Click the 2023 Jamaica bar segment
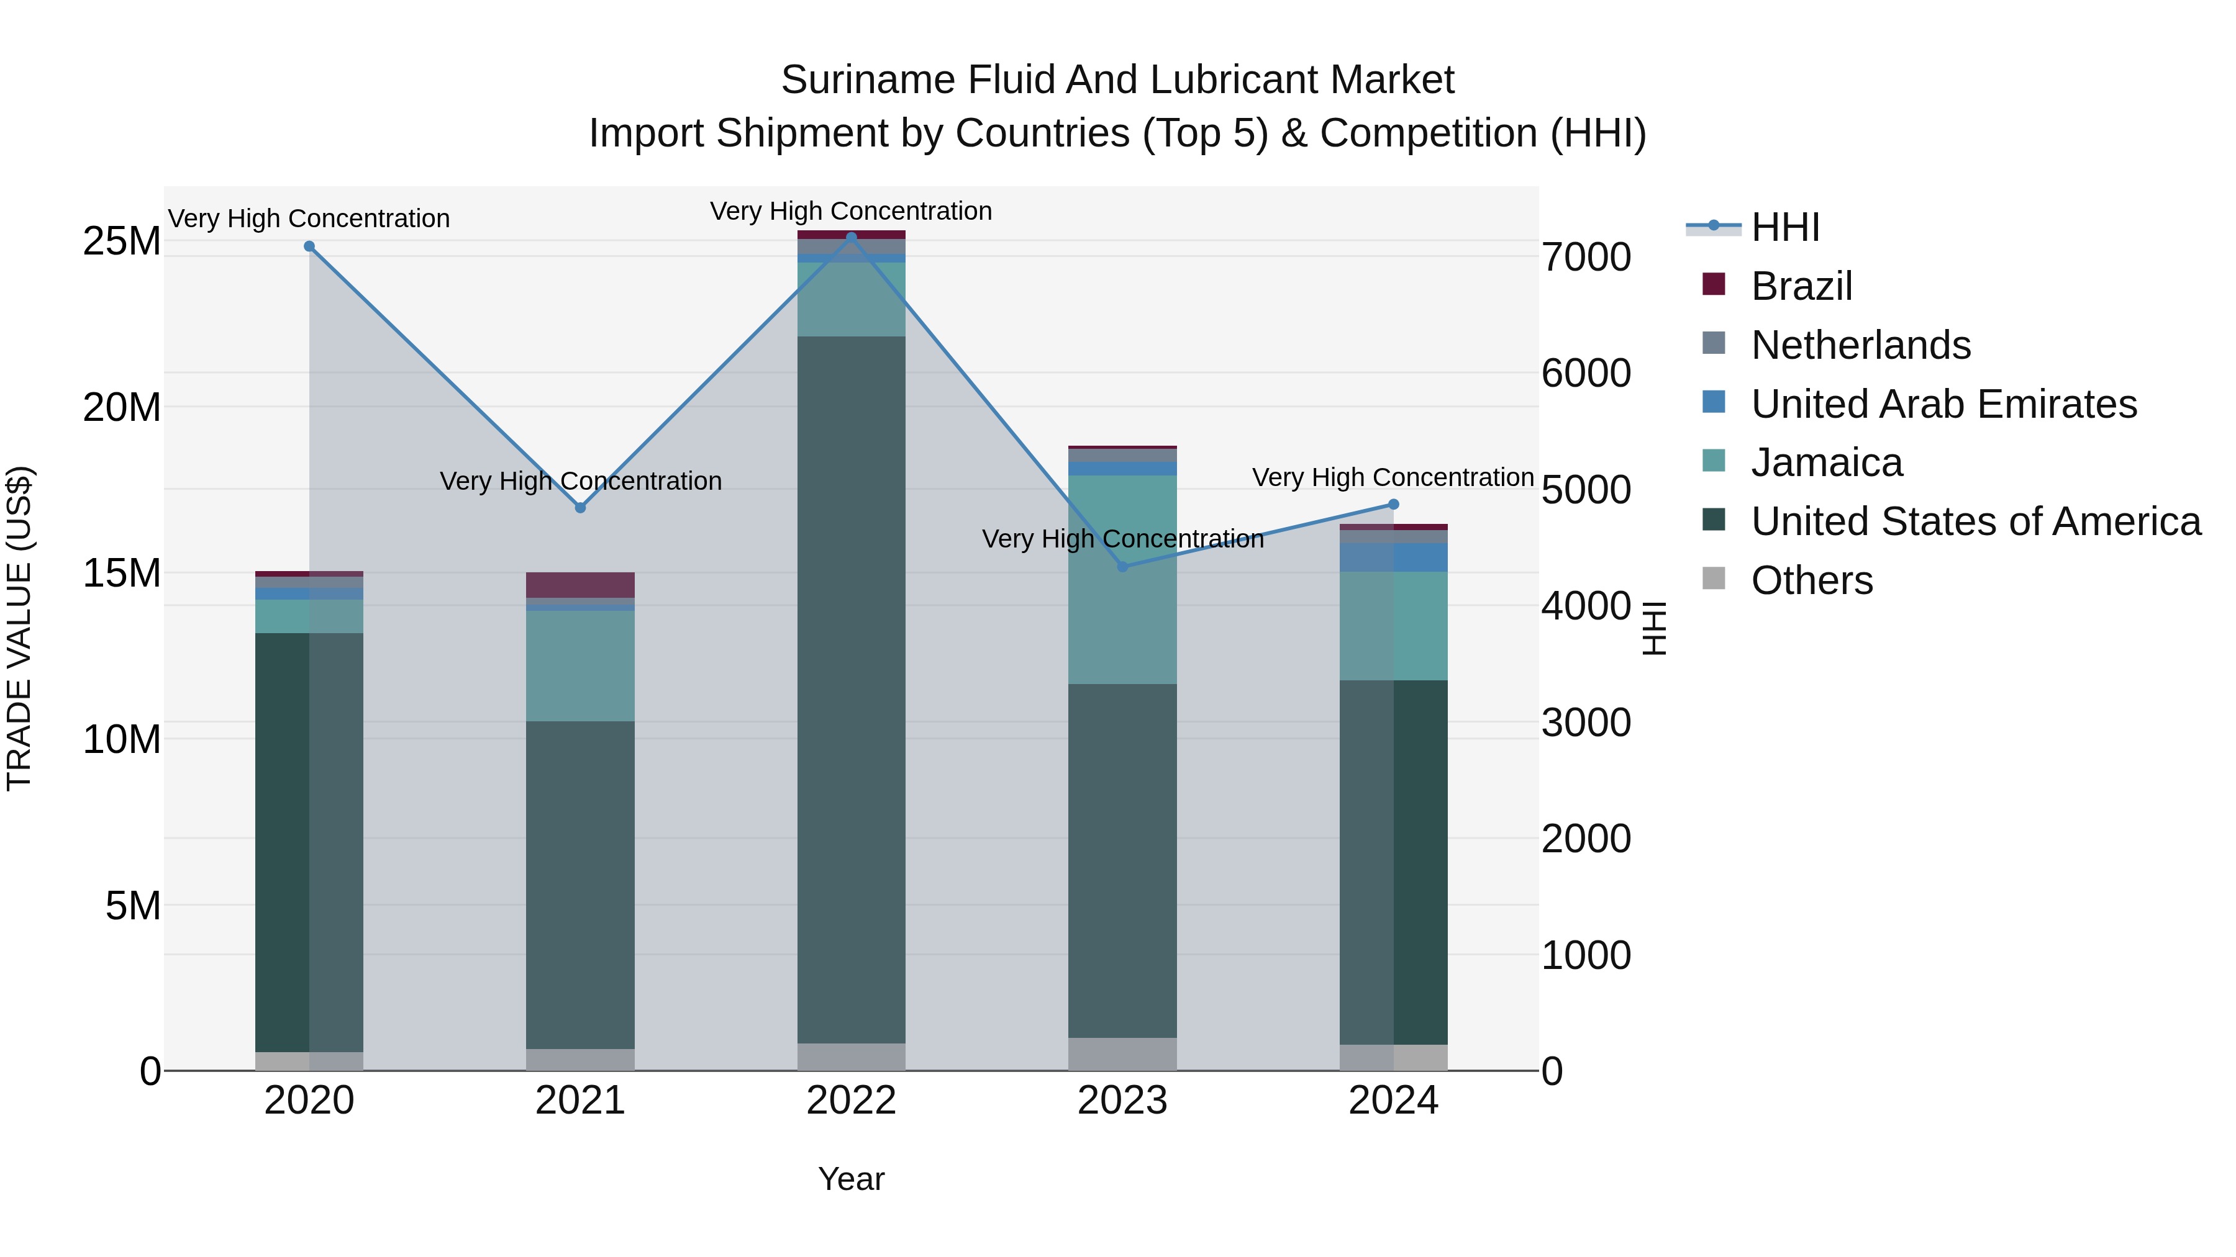The image size is (2236, 1257). tap(1122, 580)
